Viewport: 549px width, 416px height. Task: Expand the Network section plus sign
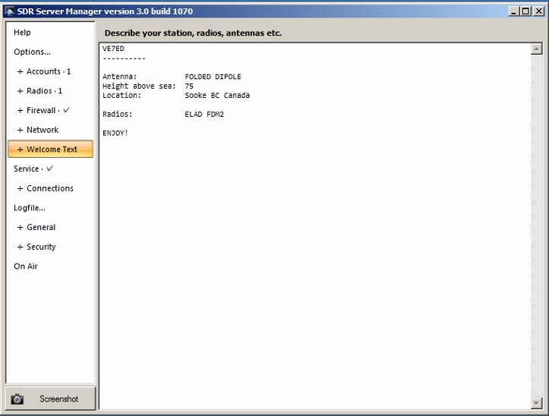[20, 130]
